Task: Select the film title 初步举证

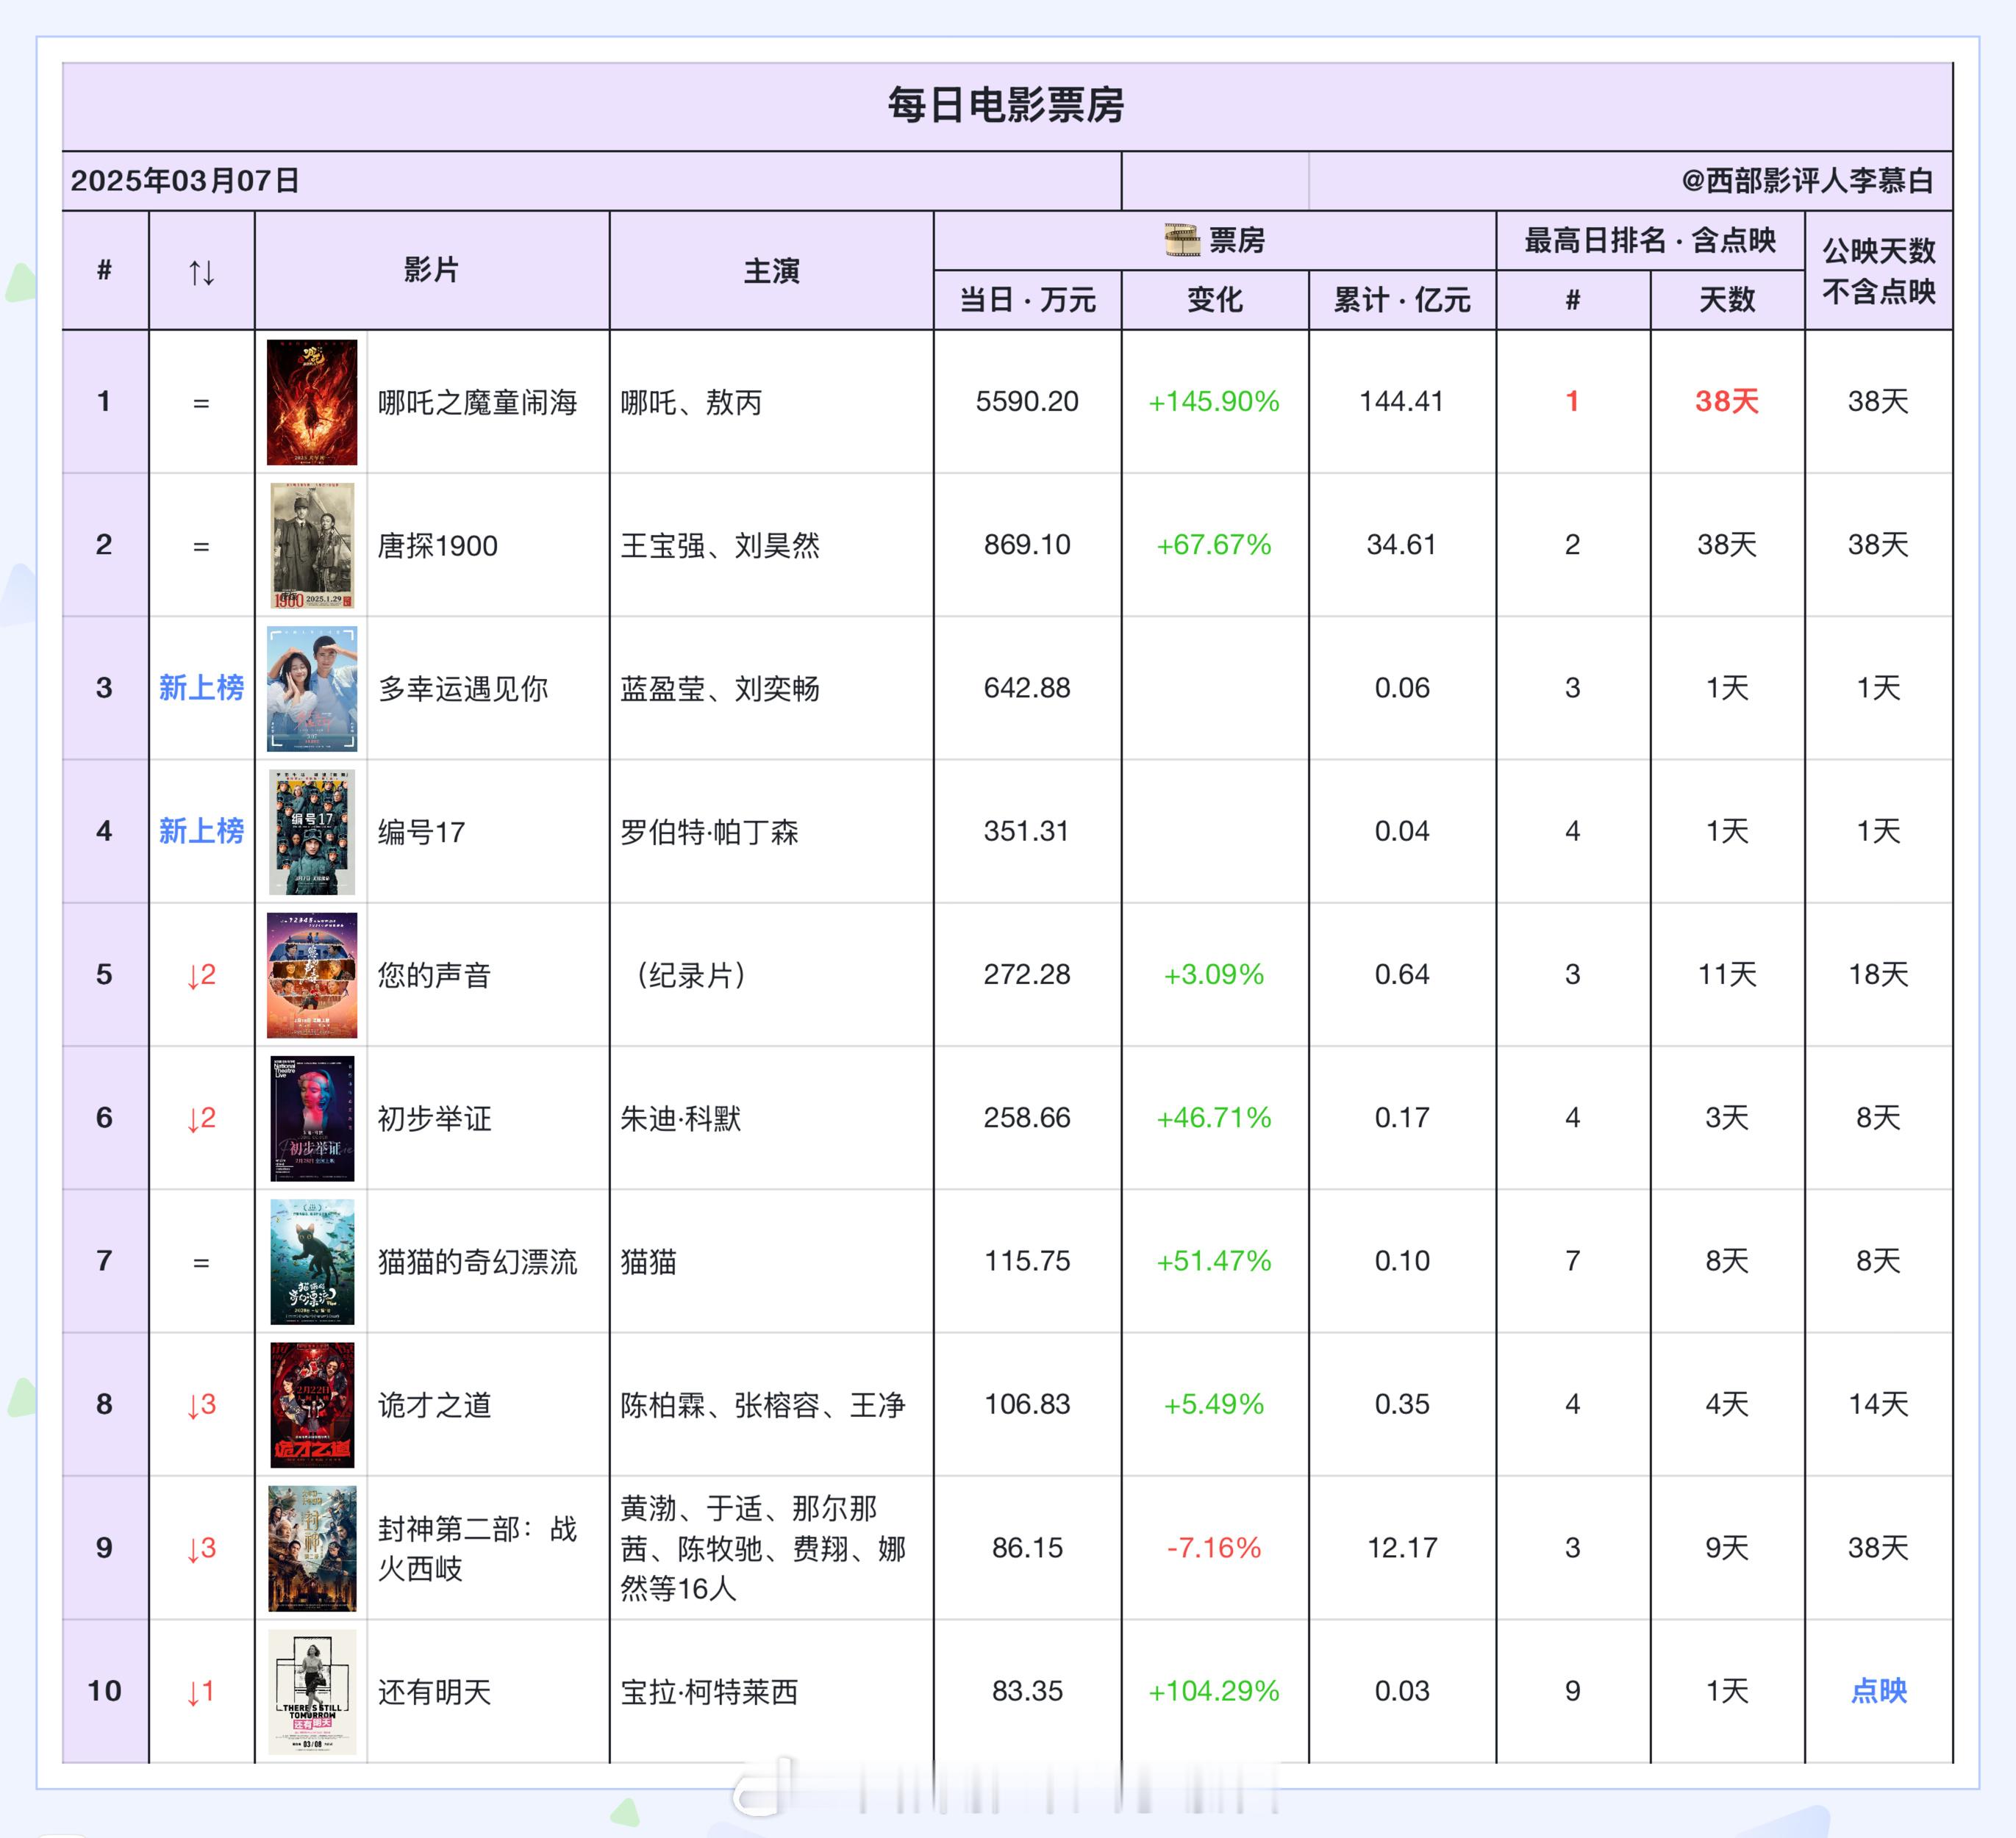Action: coord(434,1119)
